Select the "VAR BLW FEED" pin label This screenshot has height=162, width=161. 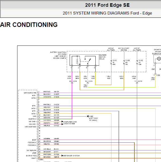click(x=31, y=127)
